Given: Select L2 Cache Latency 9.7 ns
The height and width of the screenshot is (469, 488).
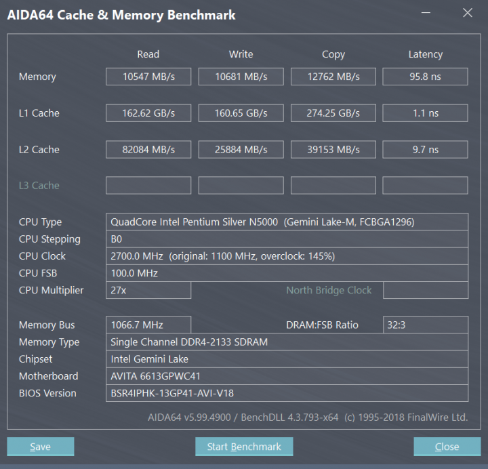Looking at the screenshot, I should pyautogui.click(x=425, y=149).
